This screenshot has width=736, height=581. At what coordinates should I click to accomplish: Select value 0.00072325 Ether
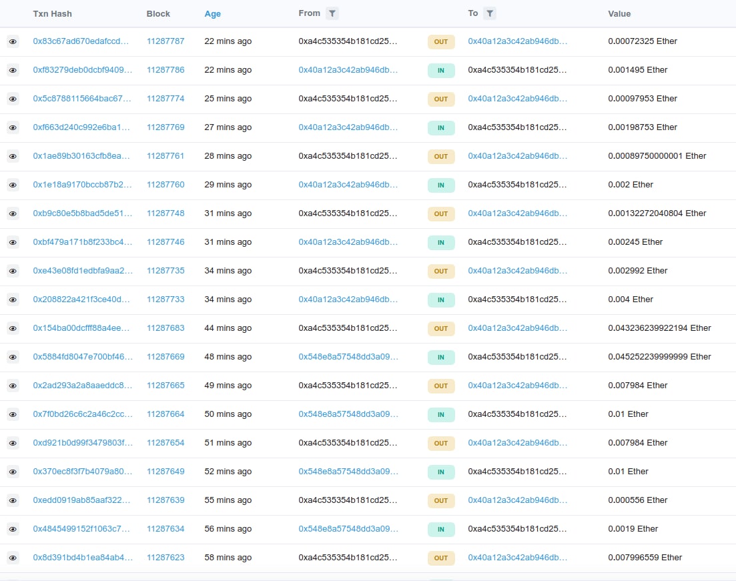click(643, 41)
